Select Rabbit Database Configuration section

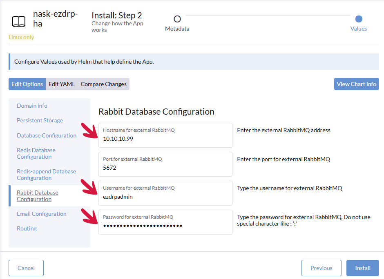37,196
